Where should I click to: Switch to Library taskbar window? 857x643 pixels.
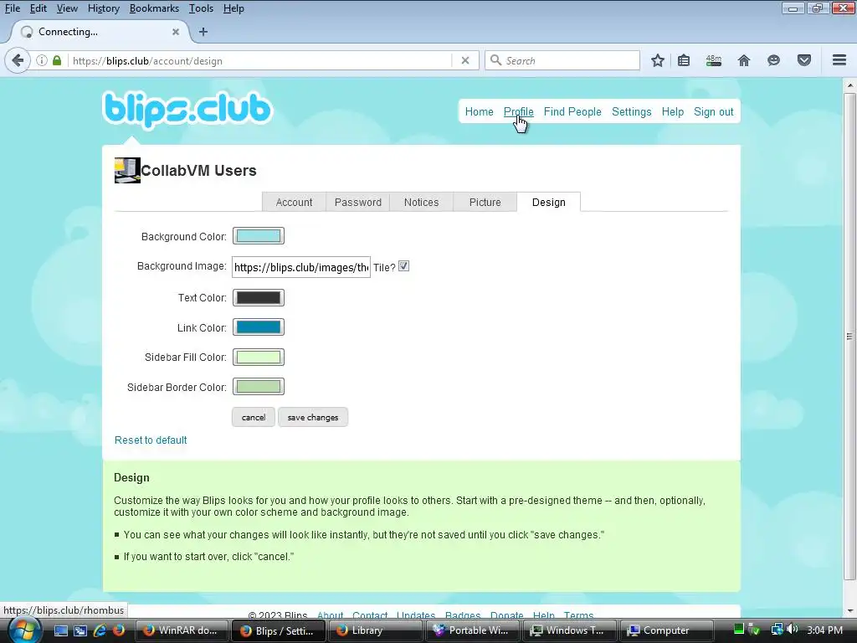[x=375, y=630]
